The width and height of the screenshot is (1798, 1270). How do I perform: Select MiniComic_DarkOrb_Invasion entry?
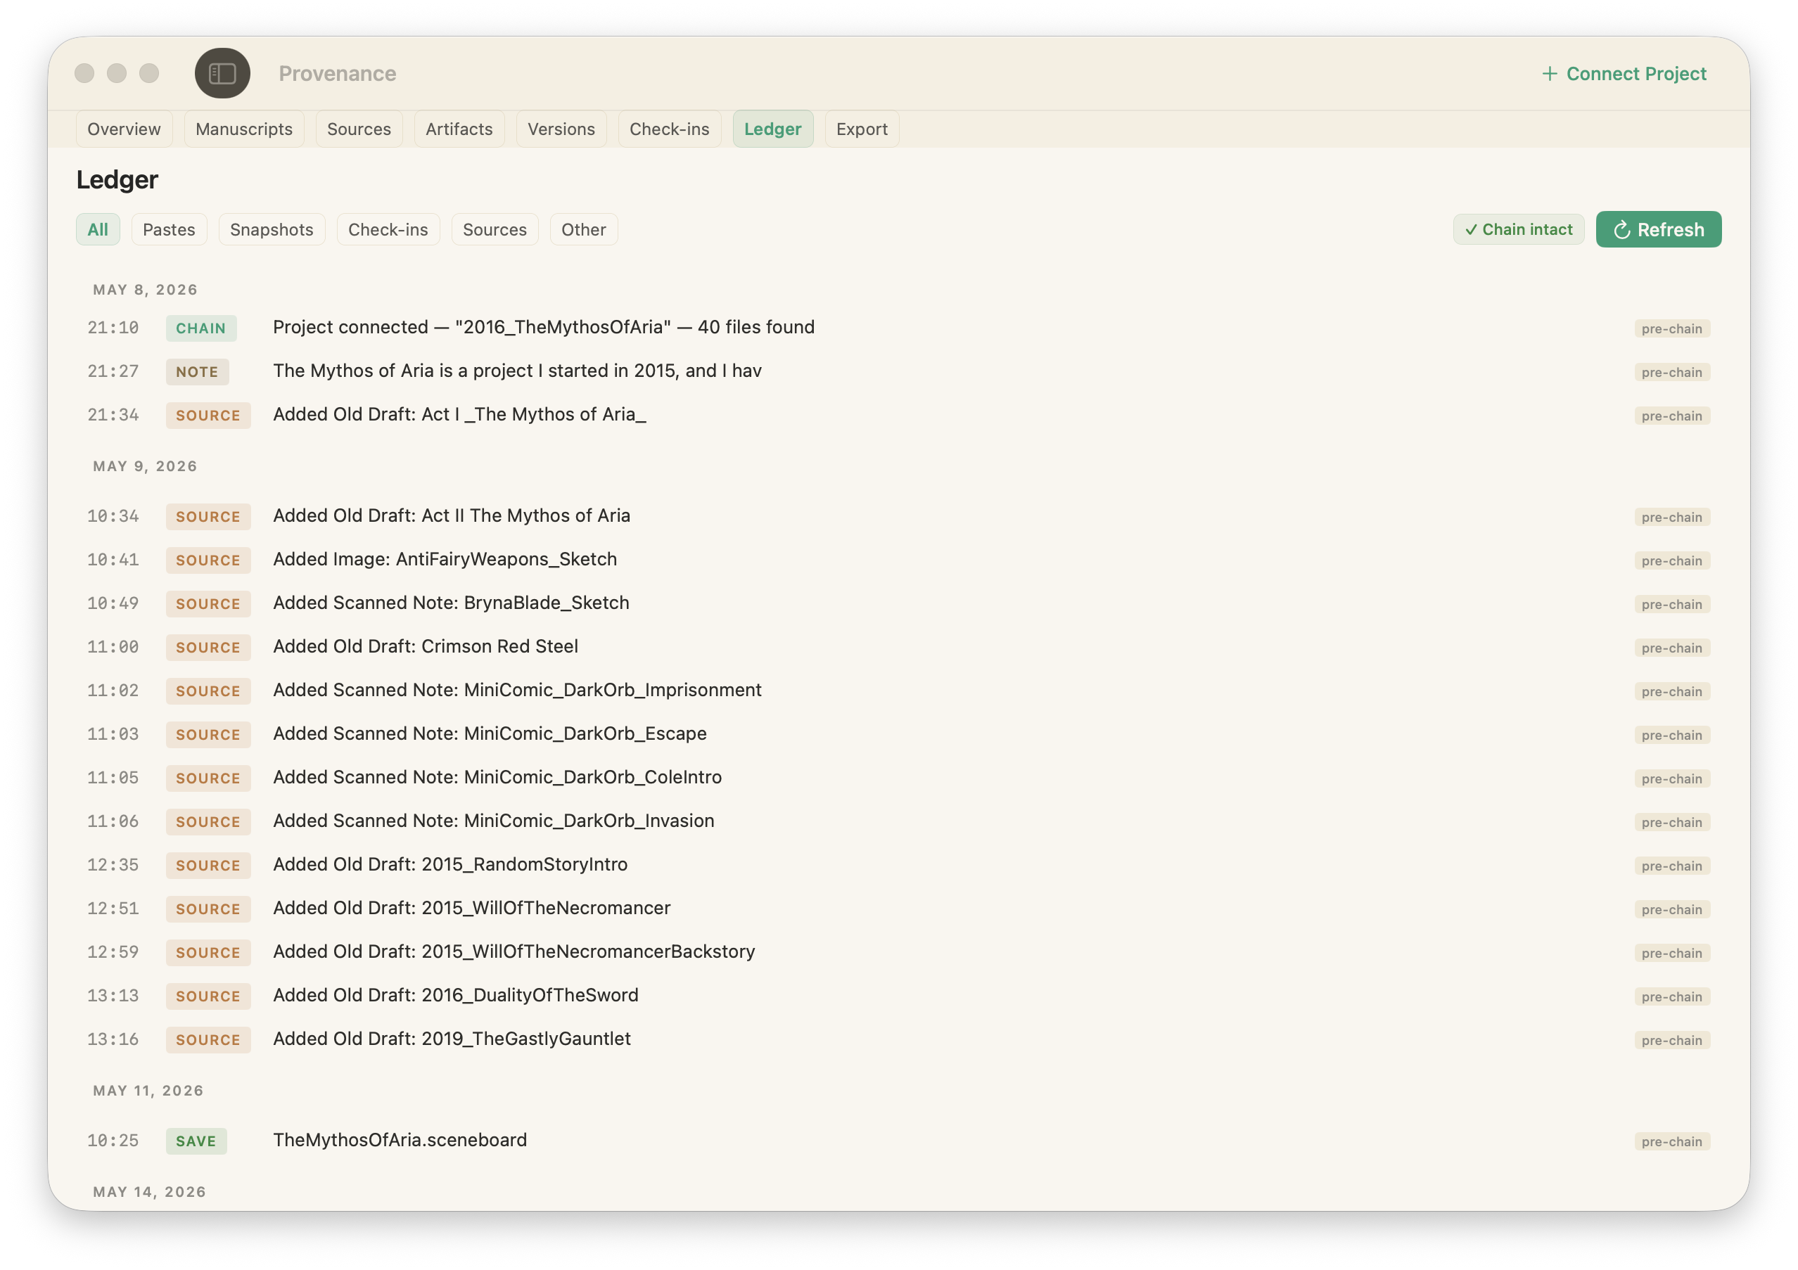coord(898,821)
